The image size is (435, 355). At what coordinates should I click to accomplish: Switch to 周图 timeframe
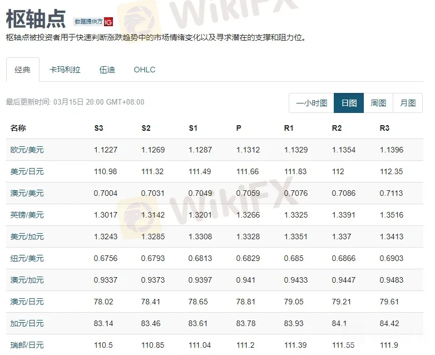(378, 103)
